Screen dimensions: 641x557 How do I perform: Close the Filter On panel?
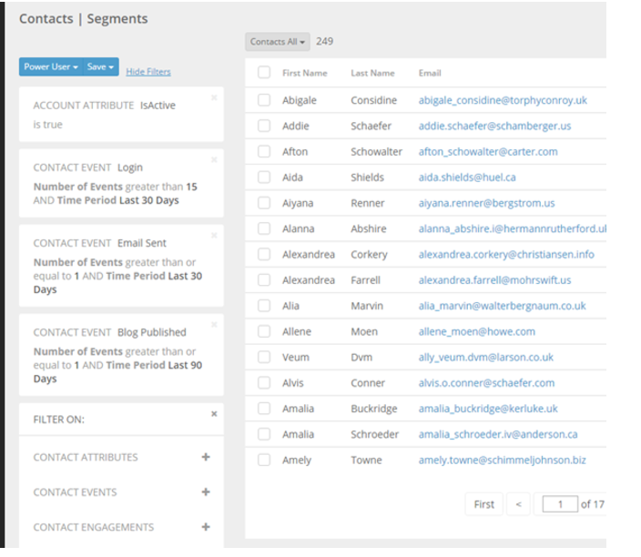tap(214, 413)
